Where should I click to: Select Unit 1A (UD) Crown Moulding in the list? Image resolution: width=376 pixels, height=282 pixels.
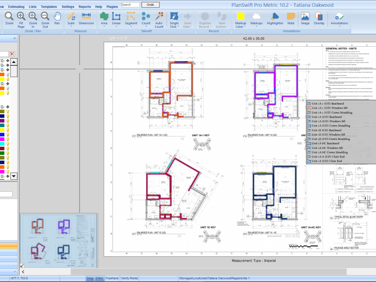331,126
